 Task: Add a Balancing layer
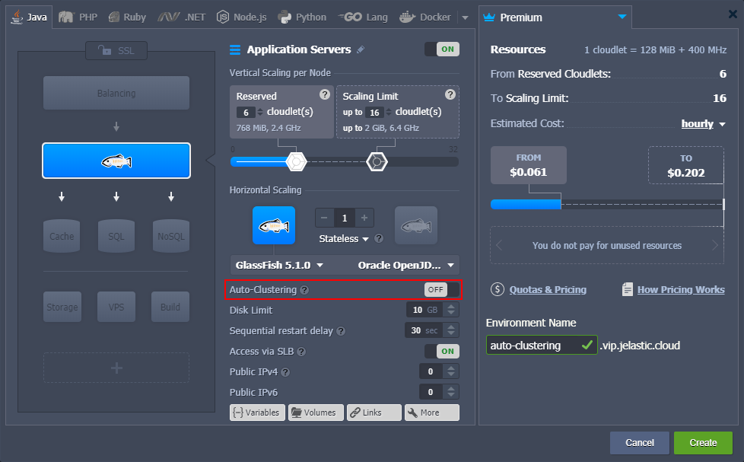coord(116,93)
